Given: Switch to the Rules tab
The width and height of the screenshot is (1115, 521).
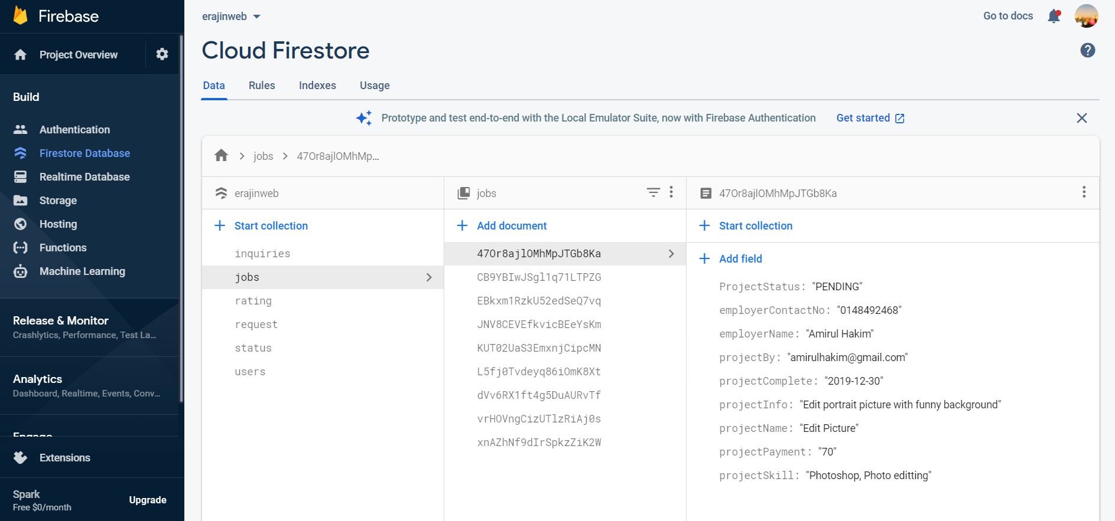Looking at the screenshot, I should point(262,86).
